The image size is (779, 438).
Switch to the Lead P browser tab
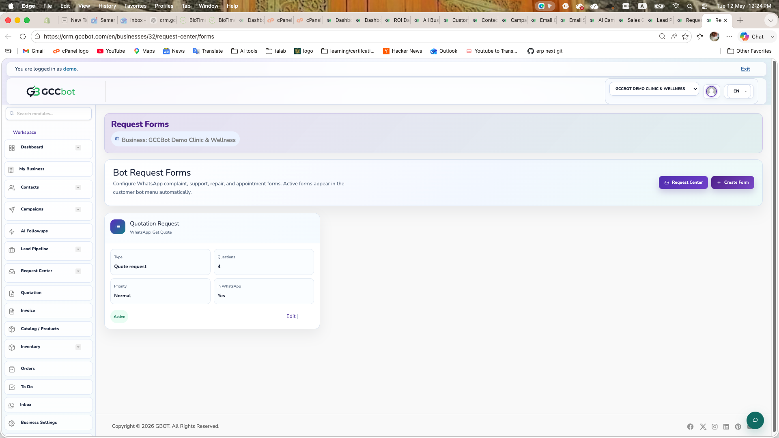pyautogui.click(x=660, y=20)
